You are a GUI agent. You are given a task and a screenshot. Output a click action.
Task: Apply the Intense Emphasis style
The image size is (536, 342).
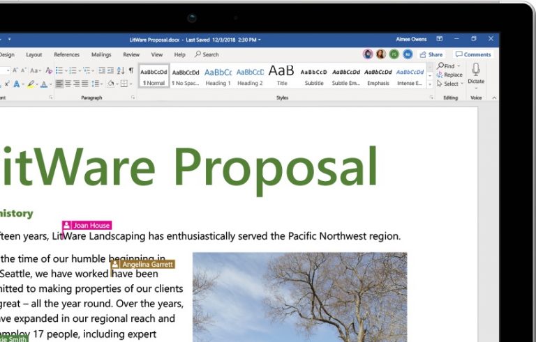[410, 77]
